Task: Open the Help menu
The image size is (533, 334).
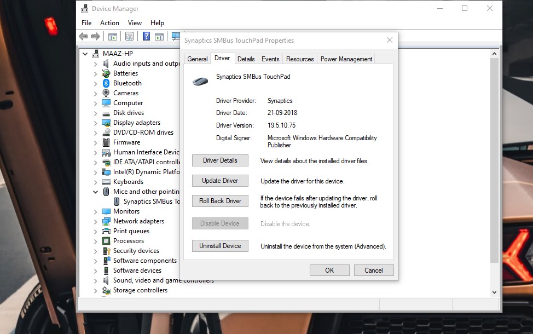Action: pos(157,23)
